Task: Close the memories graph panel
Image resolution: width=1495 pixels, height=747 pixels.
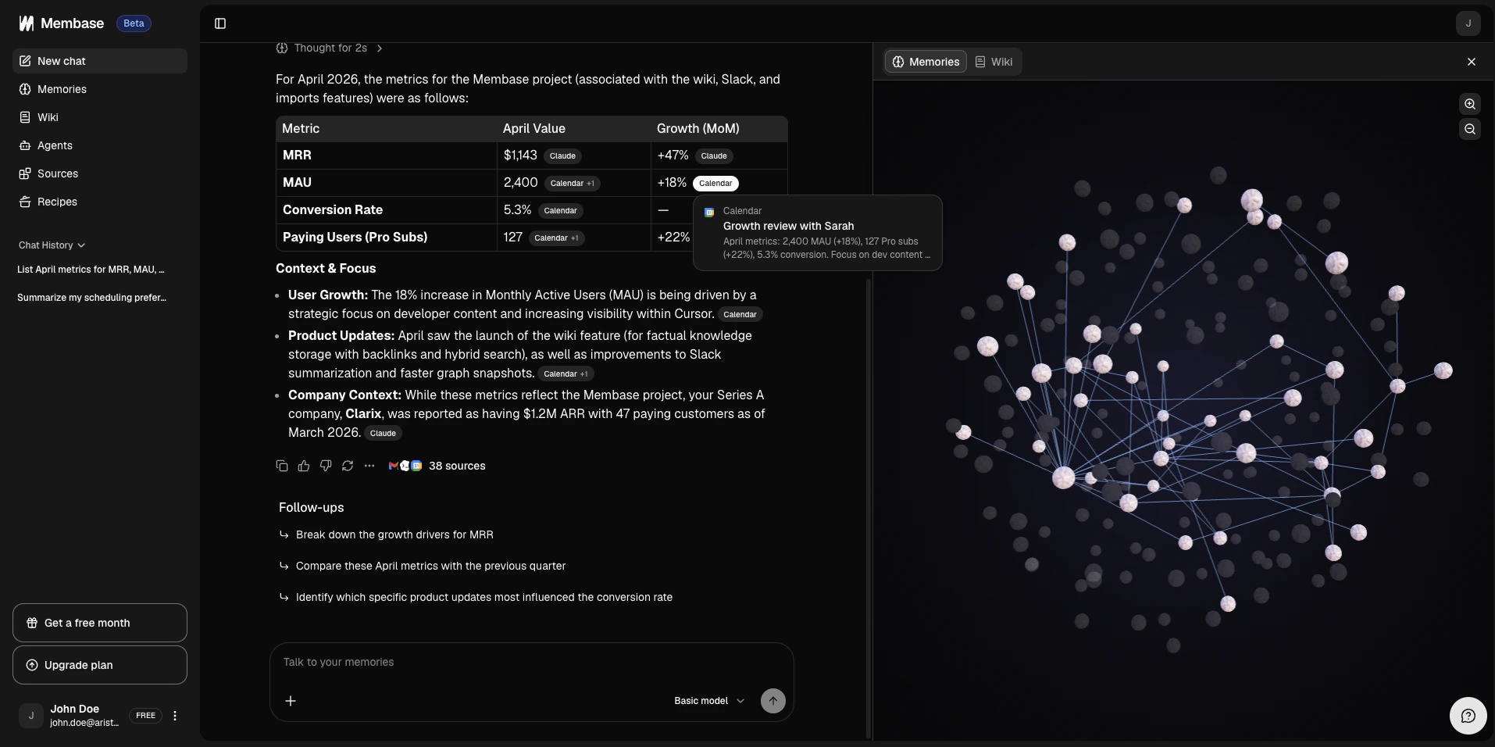Action: pyautogui.click(x=1472, y=62)
